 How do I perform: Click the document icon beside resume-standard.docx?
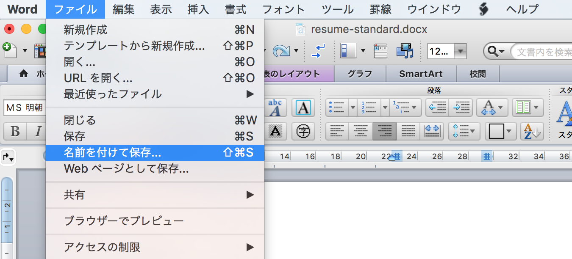point(300,30)
